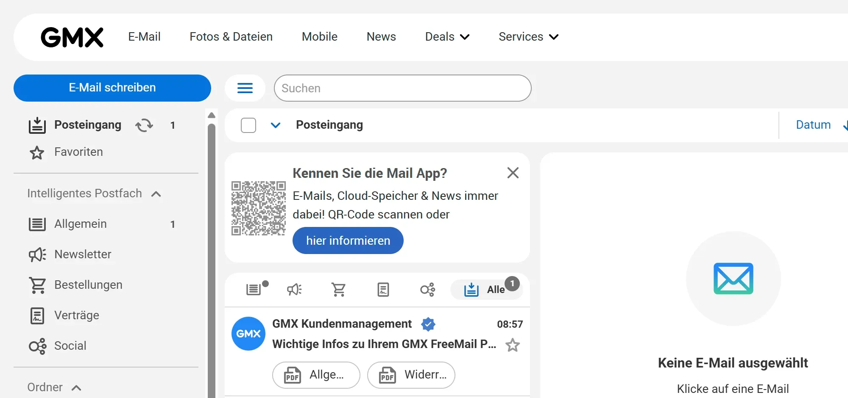Click the QR code image
The image size is (848, 398).
tap(258, 208)
